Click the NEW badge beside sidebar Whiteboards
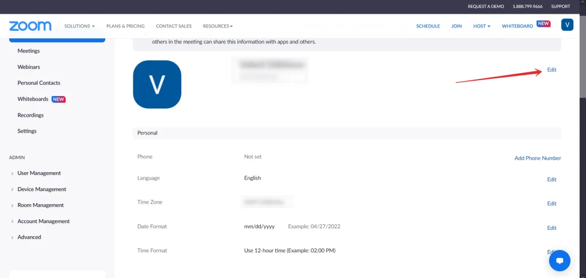Viewport: 586px width, 278px height. [x=58, y=100]
